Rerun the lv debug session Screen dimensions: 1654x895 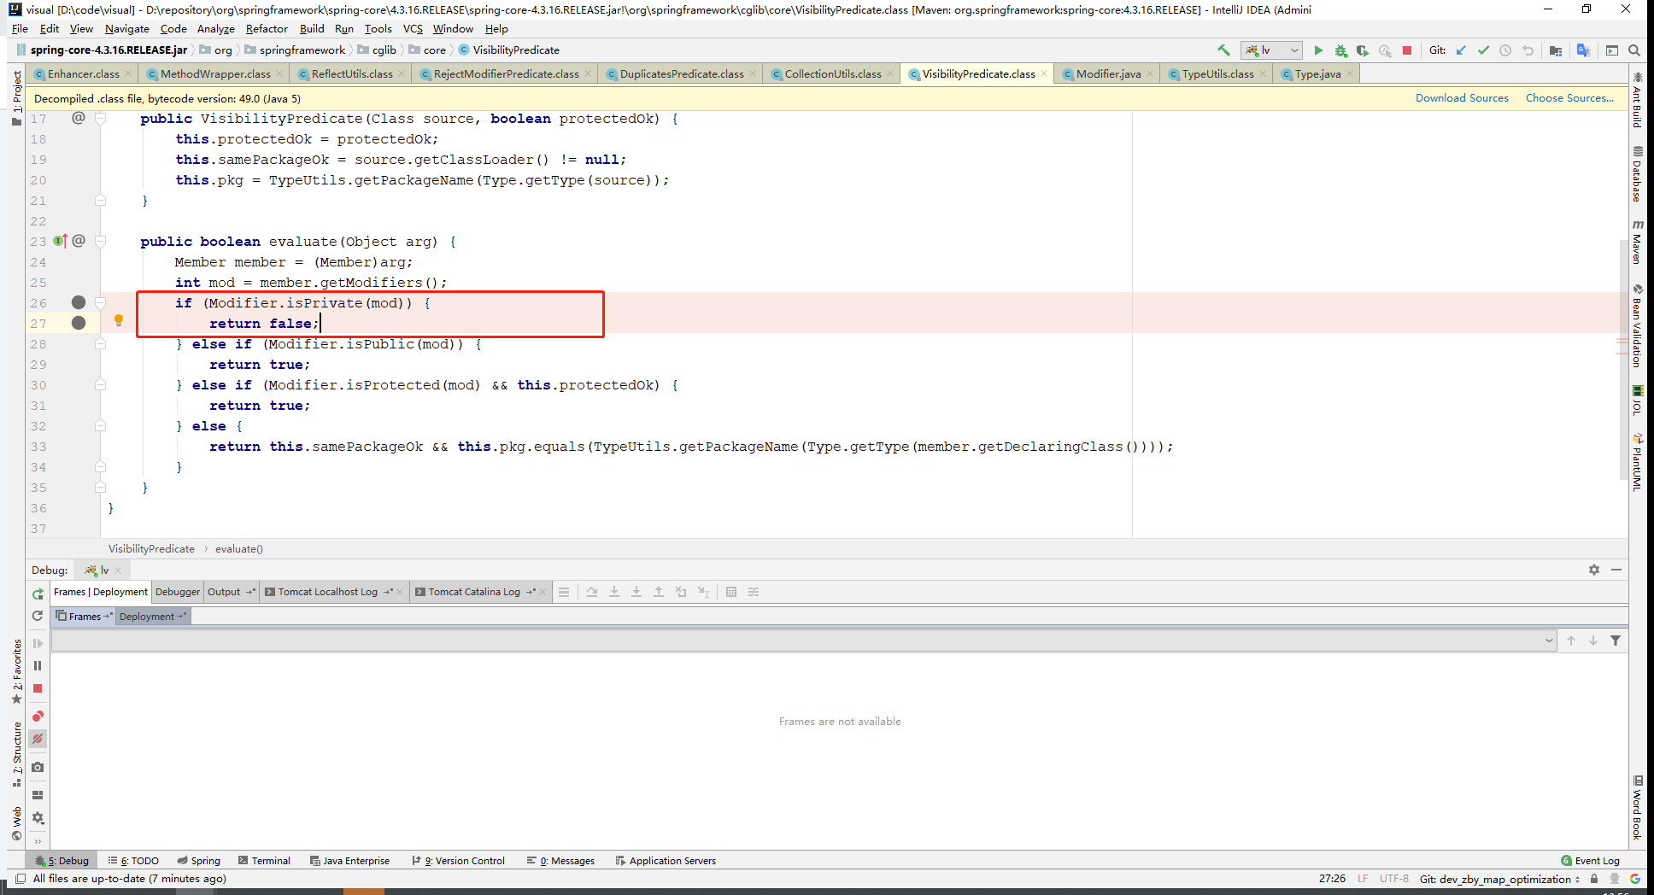(x=38, y=594)
